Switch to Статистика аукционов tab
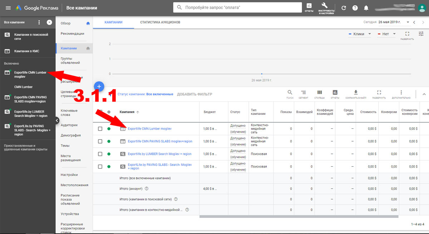This screenshot has width=429, height=234. (160, 22)
